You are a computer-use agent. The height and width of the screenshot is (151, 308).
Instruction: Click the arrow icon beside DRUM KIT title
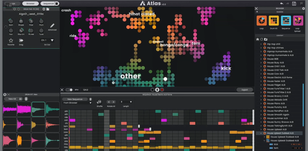(x=8, y=94)
